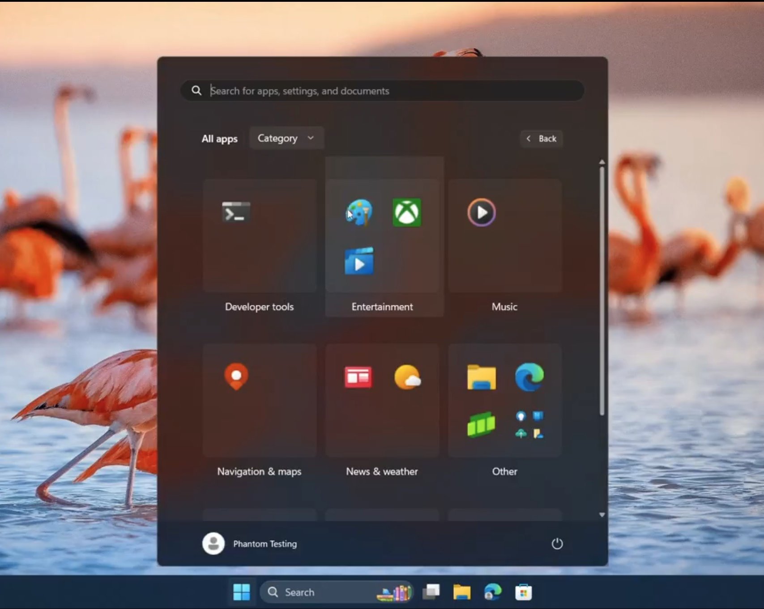Screen dimensions: 764x609
Task: Click the News & weather label
Action: tap(382, 471)
